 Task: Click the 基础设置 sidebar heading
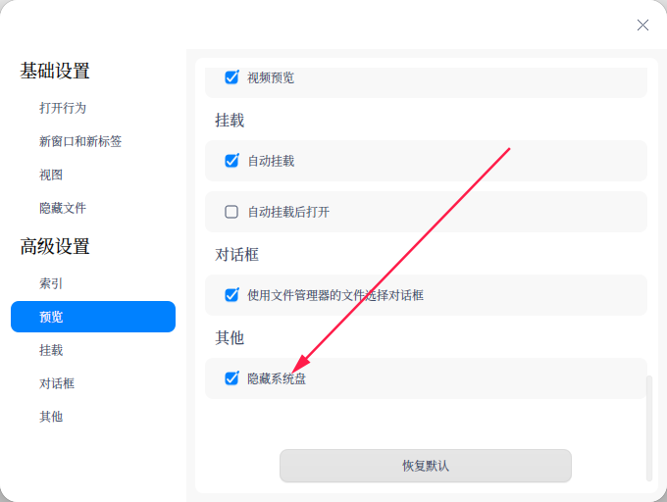click(x=55, y=71)
